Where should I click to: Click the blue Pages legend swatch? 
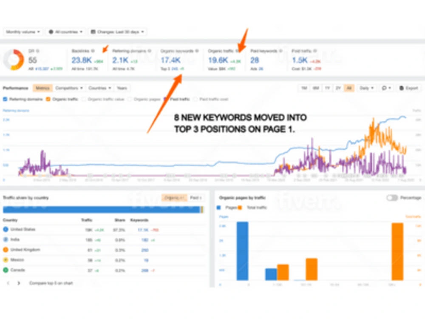(219, 208)
